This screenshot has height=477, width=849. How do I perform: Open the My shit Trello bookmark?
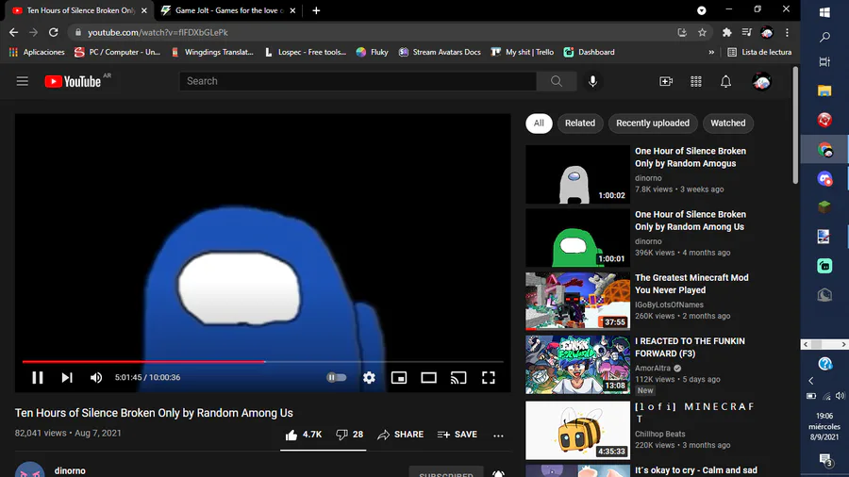pyautogui.click(x=523, y=52)
